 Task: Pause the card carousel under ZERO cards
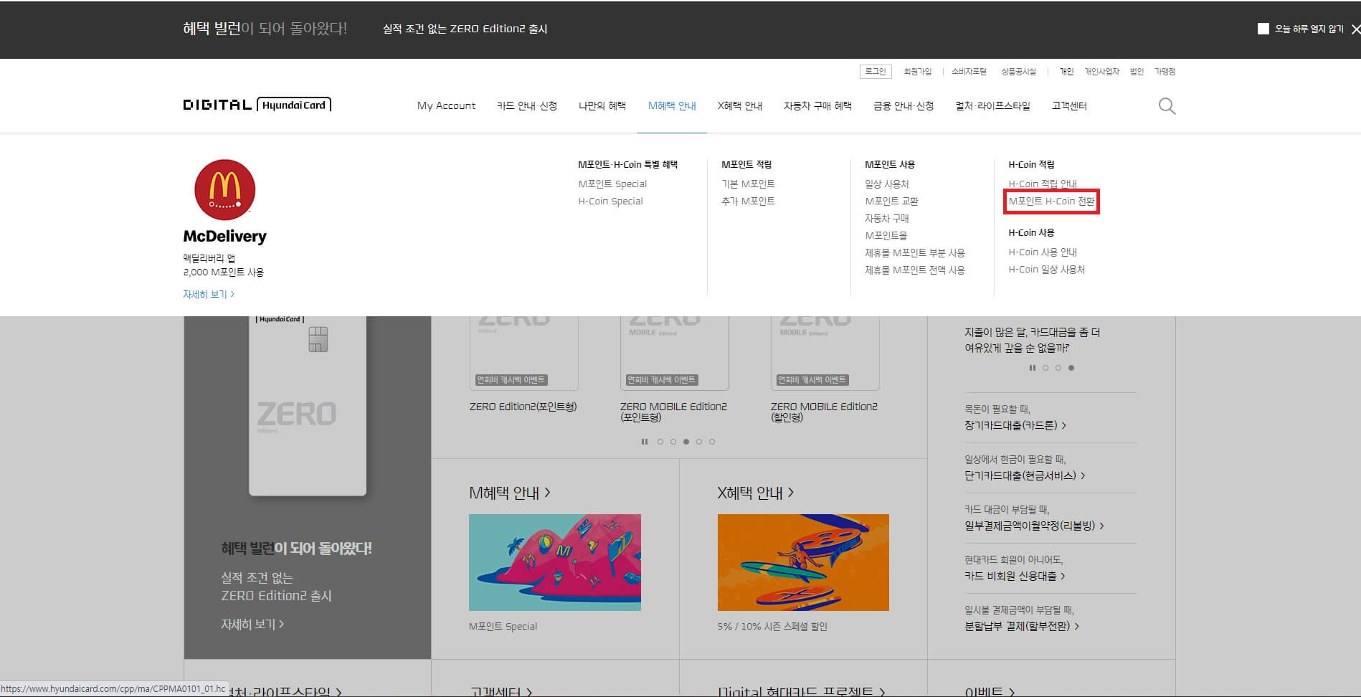[x=644, y=442]
